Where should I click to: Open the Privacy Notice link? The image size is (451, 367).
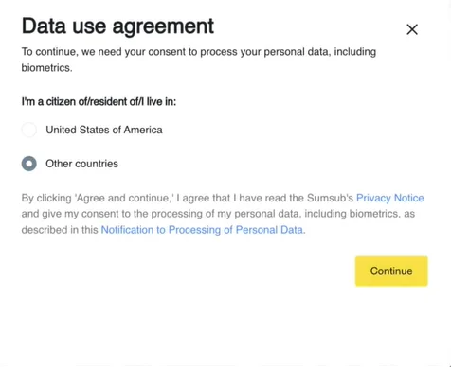point(390,198)
